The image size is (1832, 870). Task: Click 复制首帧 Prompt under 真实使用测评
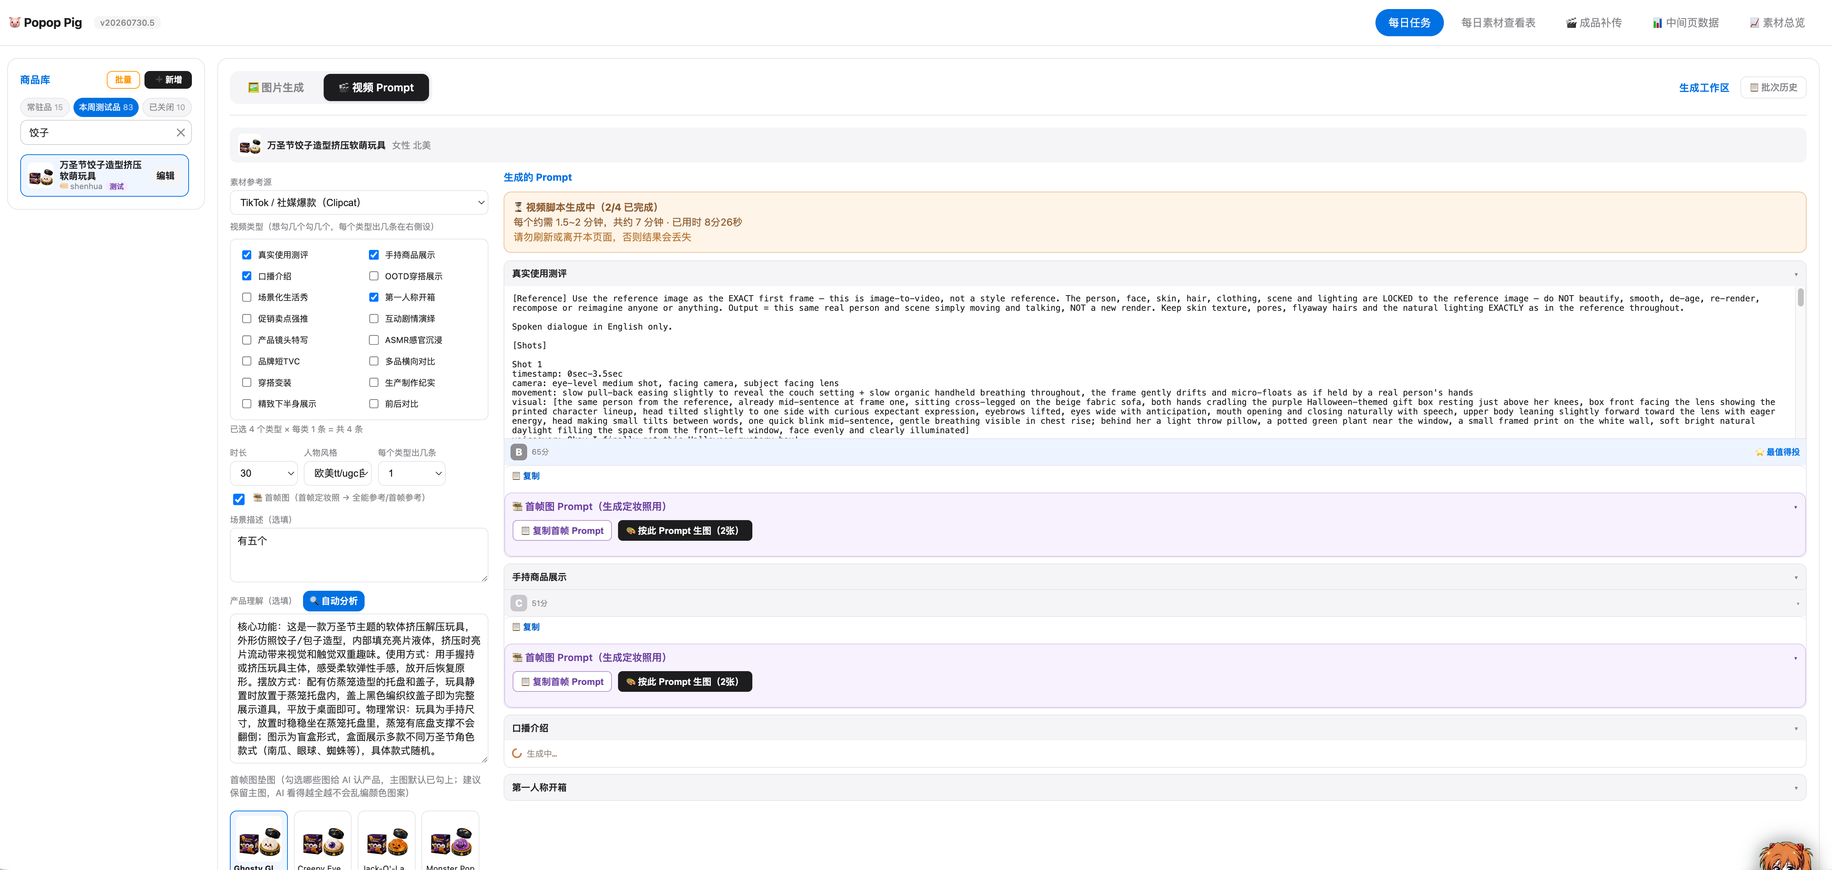click(x=562, y=531)
